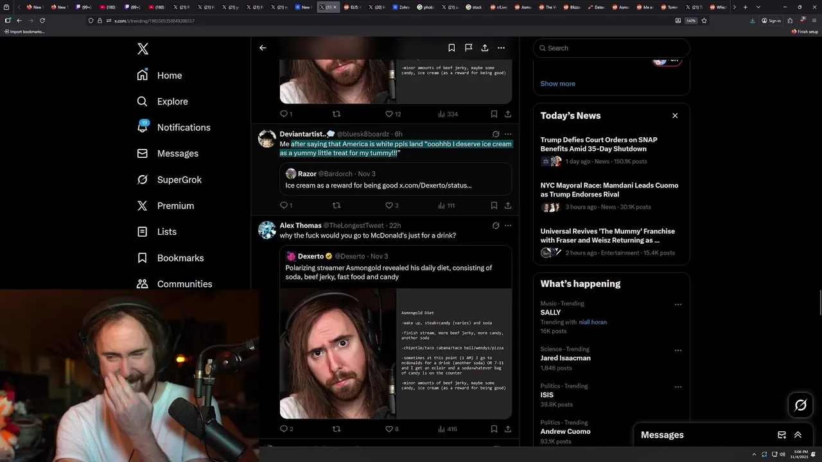Go back using the timeline back arrow
This screenshot has width=822, height=462.
[x=263, y=47]
